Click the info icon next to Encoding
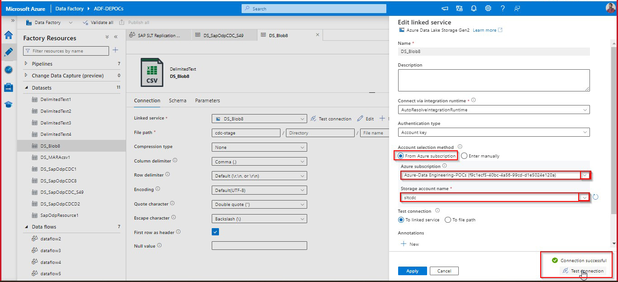Image resolution: width=618 pixels, height=282 pixels. click(x=158, y=189)
